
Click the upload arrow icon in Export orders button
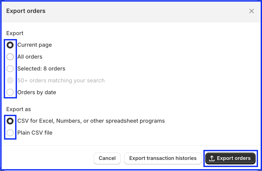click(212, 158)
